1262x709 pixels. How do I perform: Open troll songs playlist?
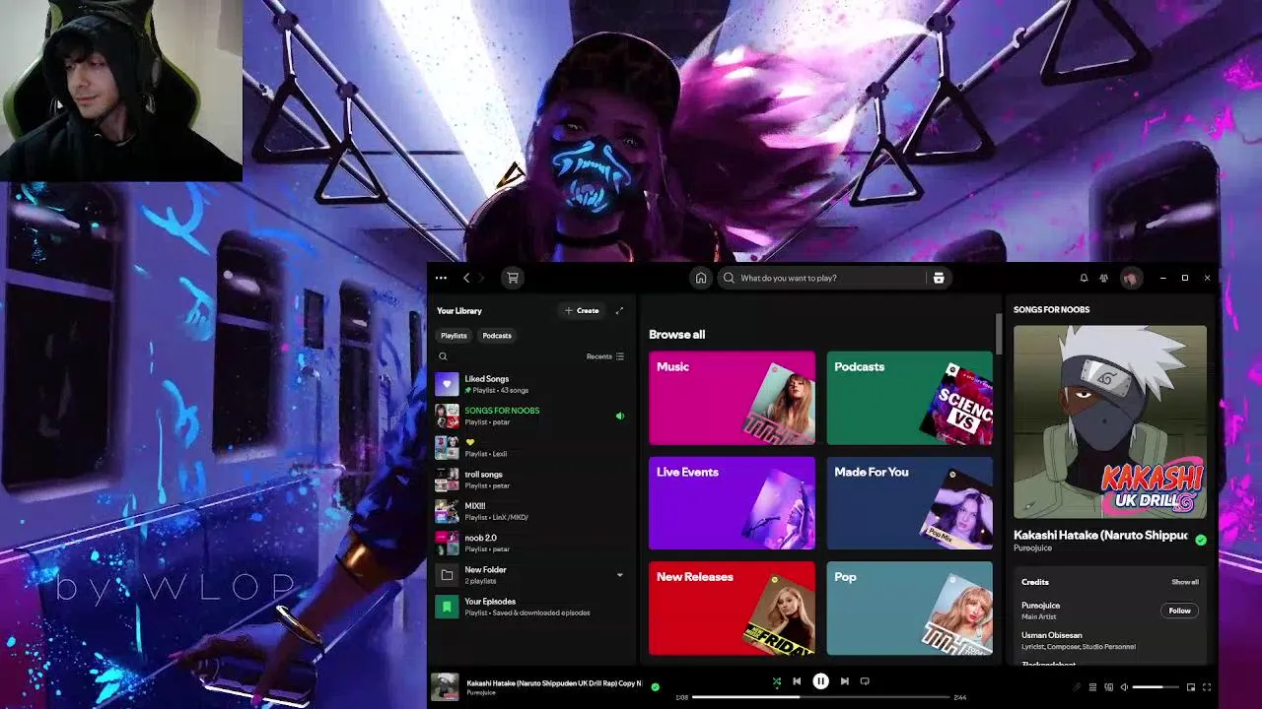(x=530, y=480)
